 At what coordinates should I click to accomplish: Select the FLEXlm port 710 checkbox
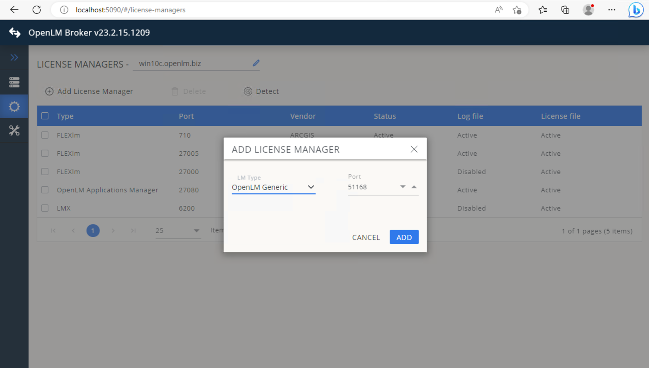[x=45, y=135]
